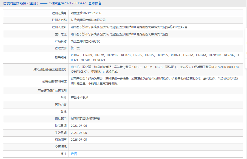Screen dimensions: 247x159
Task: Click the intended use text starting 适用于有自主呼吸
Action: 154,81
